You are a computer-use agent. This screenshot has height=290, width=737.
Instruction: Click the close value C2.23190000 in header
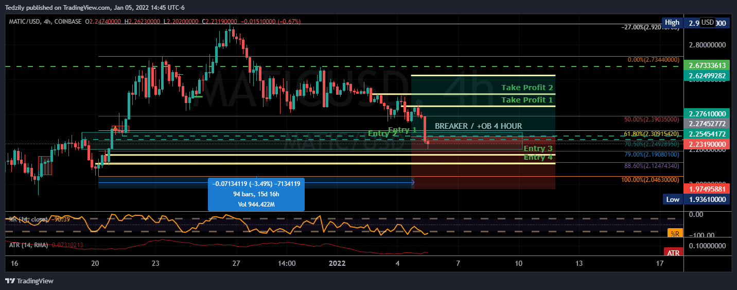tap(220, 22)
